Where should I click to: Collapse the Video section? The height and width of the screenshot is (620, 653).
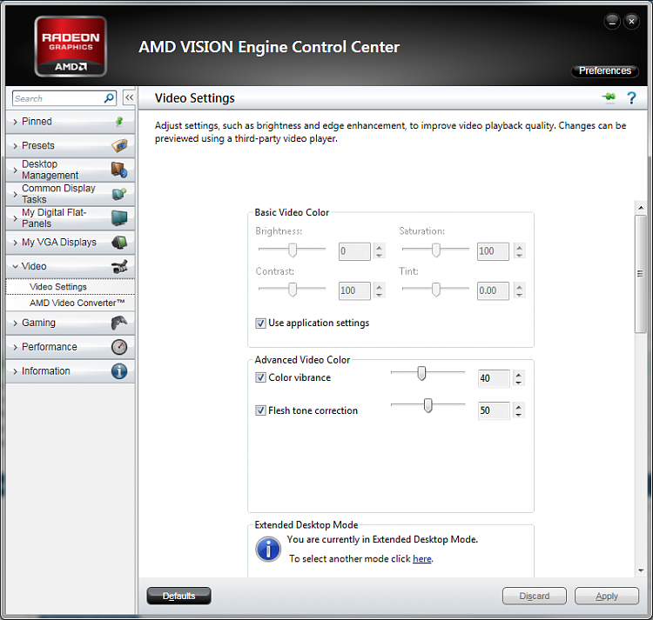70,266
